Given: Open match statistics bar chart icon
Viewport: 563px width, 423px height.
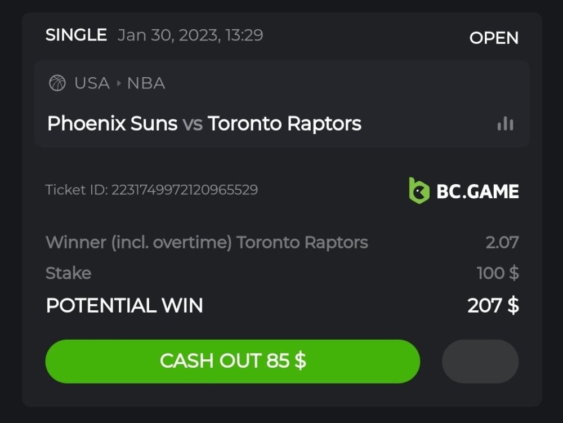Looking at the screenshot, I should click(505, 123).
